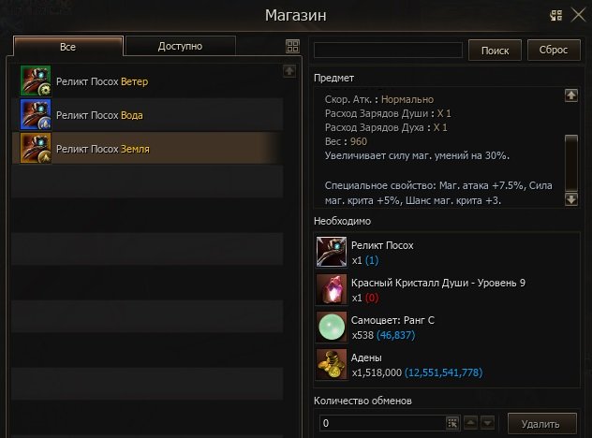Open the quantity calculator icon in exchange field
The image size is (592, 438).
coord(452,423)
